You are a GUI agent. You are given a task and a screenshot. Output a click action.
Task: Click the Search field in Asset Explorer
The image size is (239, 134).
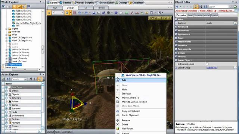tap(18, 79)
